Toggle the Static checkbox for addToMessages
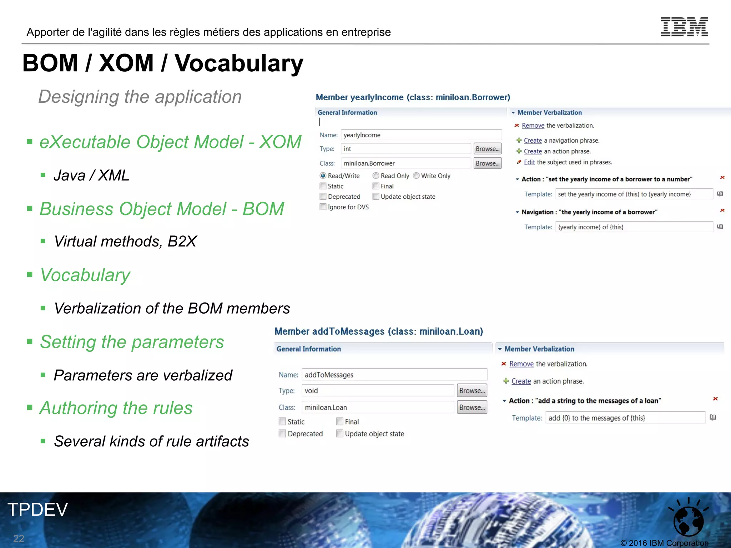This screenshot has width=731, height=548. point(282,421)
